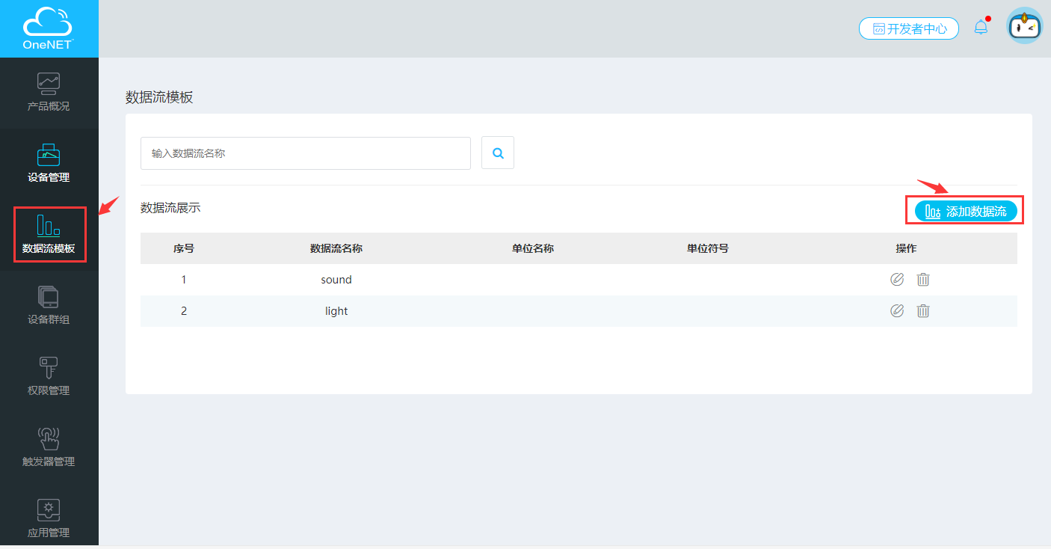Edit the sound data stream
Image resolution: width=1051 pixels, height=549 pixels.
coord(897,279)
